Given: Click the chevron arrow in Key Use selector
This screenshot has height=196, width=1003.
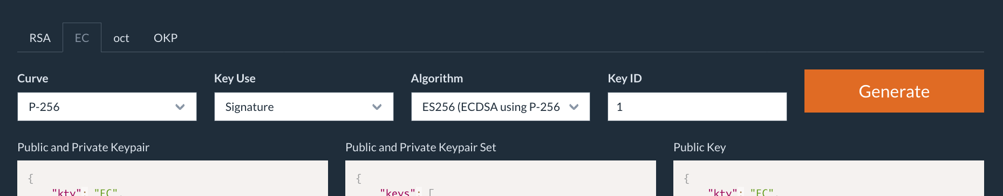Looking at the screenshot, I should coord(377,107).
